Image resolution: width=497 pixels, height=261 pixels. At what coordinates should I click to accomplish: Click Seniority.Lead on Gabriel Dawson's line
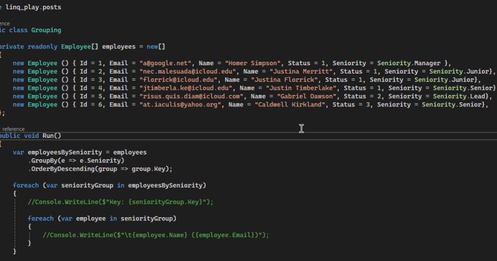click(460, 96)
